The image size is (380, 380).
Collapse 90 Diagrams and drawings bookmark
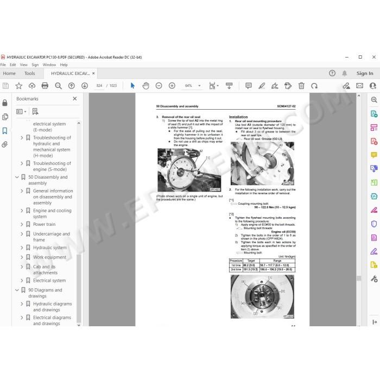tap(17, 290)
